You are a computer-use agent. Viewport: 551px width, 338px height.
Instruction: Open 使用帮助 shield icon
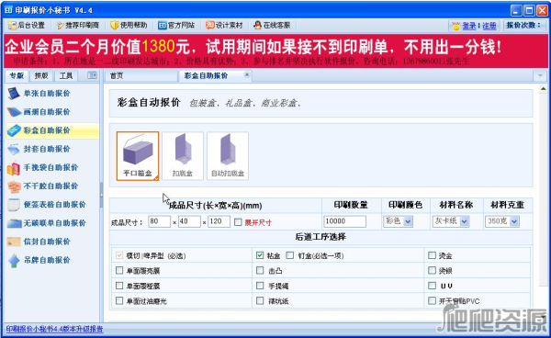115,26
